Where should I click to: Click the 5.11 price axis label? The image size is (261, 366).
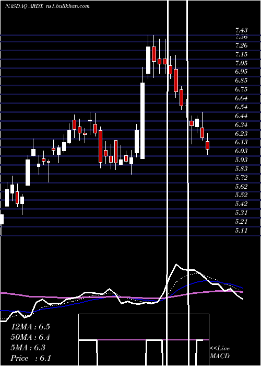point(241,231)
